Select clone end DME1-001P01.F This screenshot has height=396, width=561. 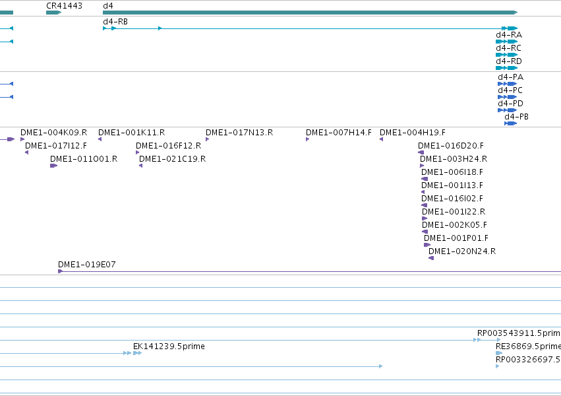(x=427, y=245)
